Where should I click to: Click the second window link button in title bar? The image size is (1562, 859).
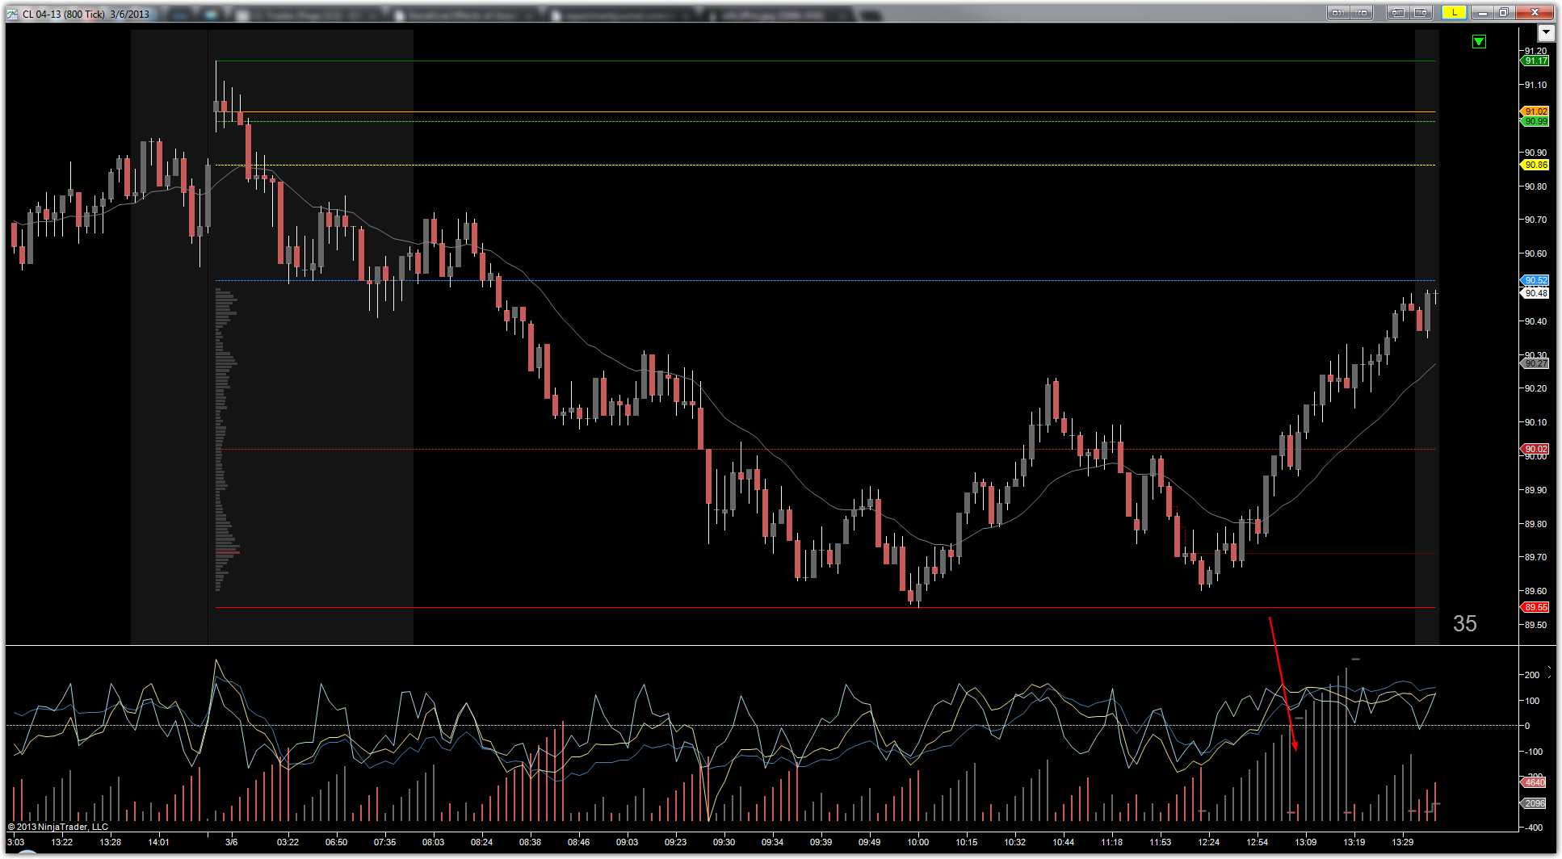click(1363, 12)
